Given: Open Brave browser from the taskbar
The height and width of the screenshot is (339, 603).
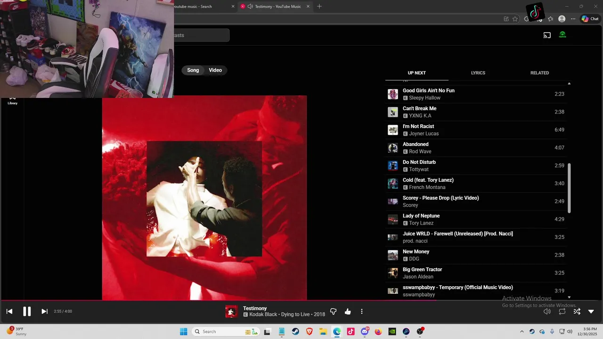Looking at the screenshot, I should click(x=309, y=331).
